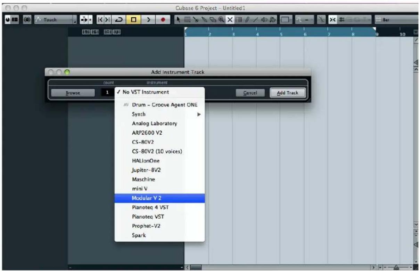
Task: Click Browse in Add Instrument Track dialog
Action: tap(73, 93)
